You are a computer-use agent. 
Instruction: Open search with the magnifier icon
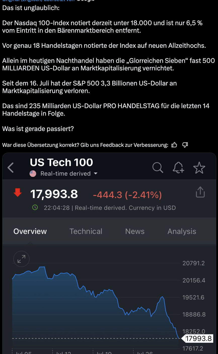(158, 167)
